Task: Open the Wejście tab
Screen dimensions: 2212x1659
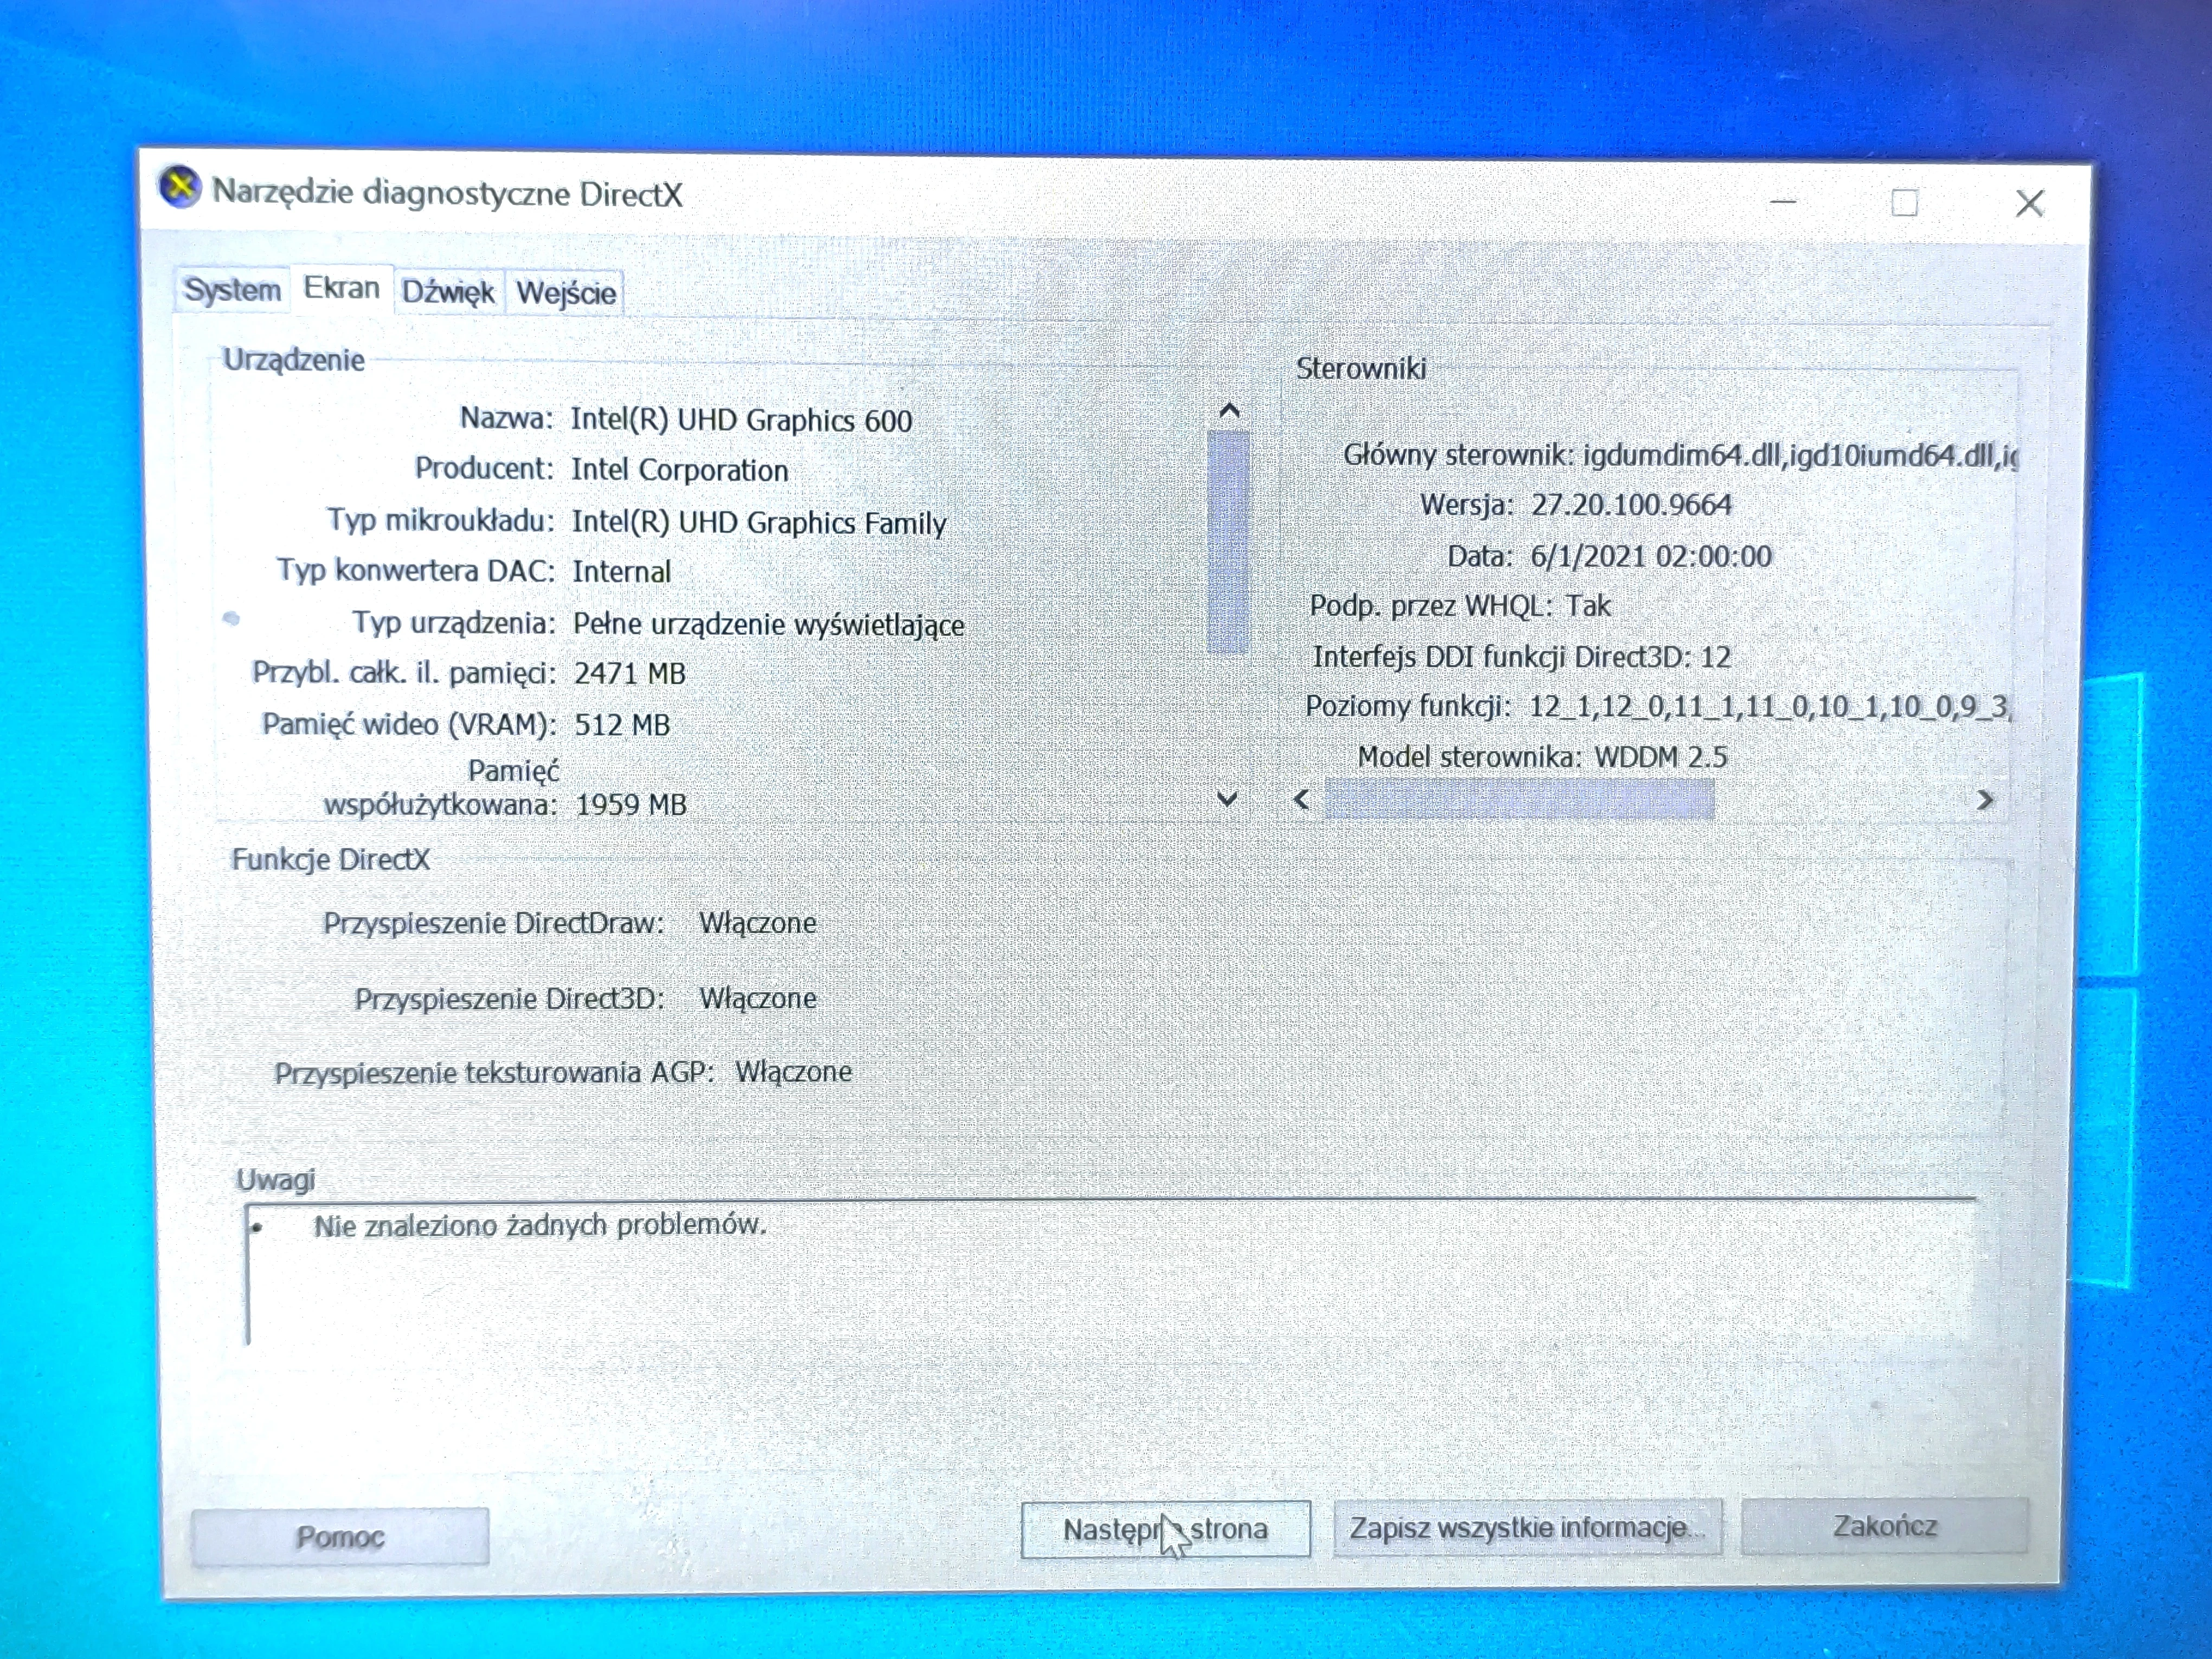Action: click(565, 293)
